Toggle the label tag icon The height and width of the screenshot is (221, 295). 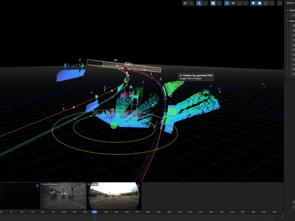[x=233, y=3]
